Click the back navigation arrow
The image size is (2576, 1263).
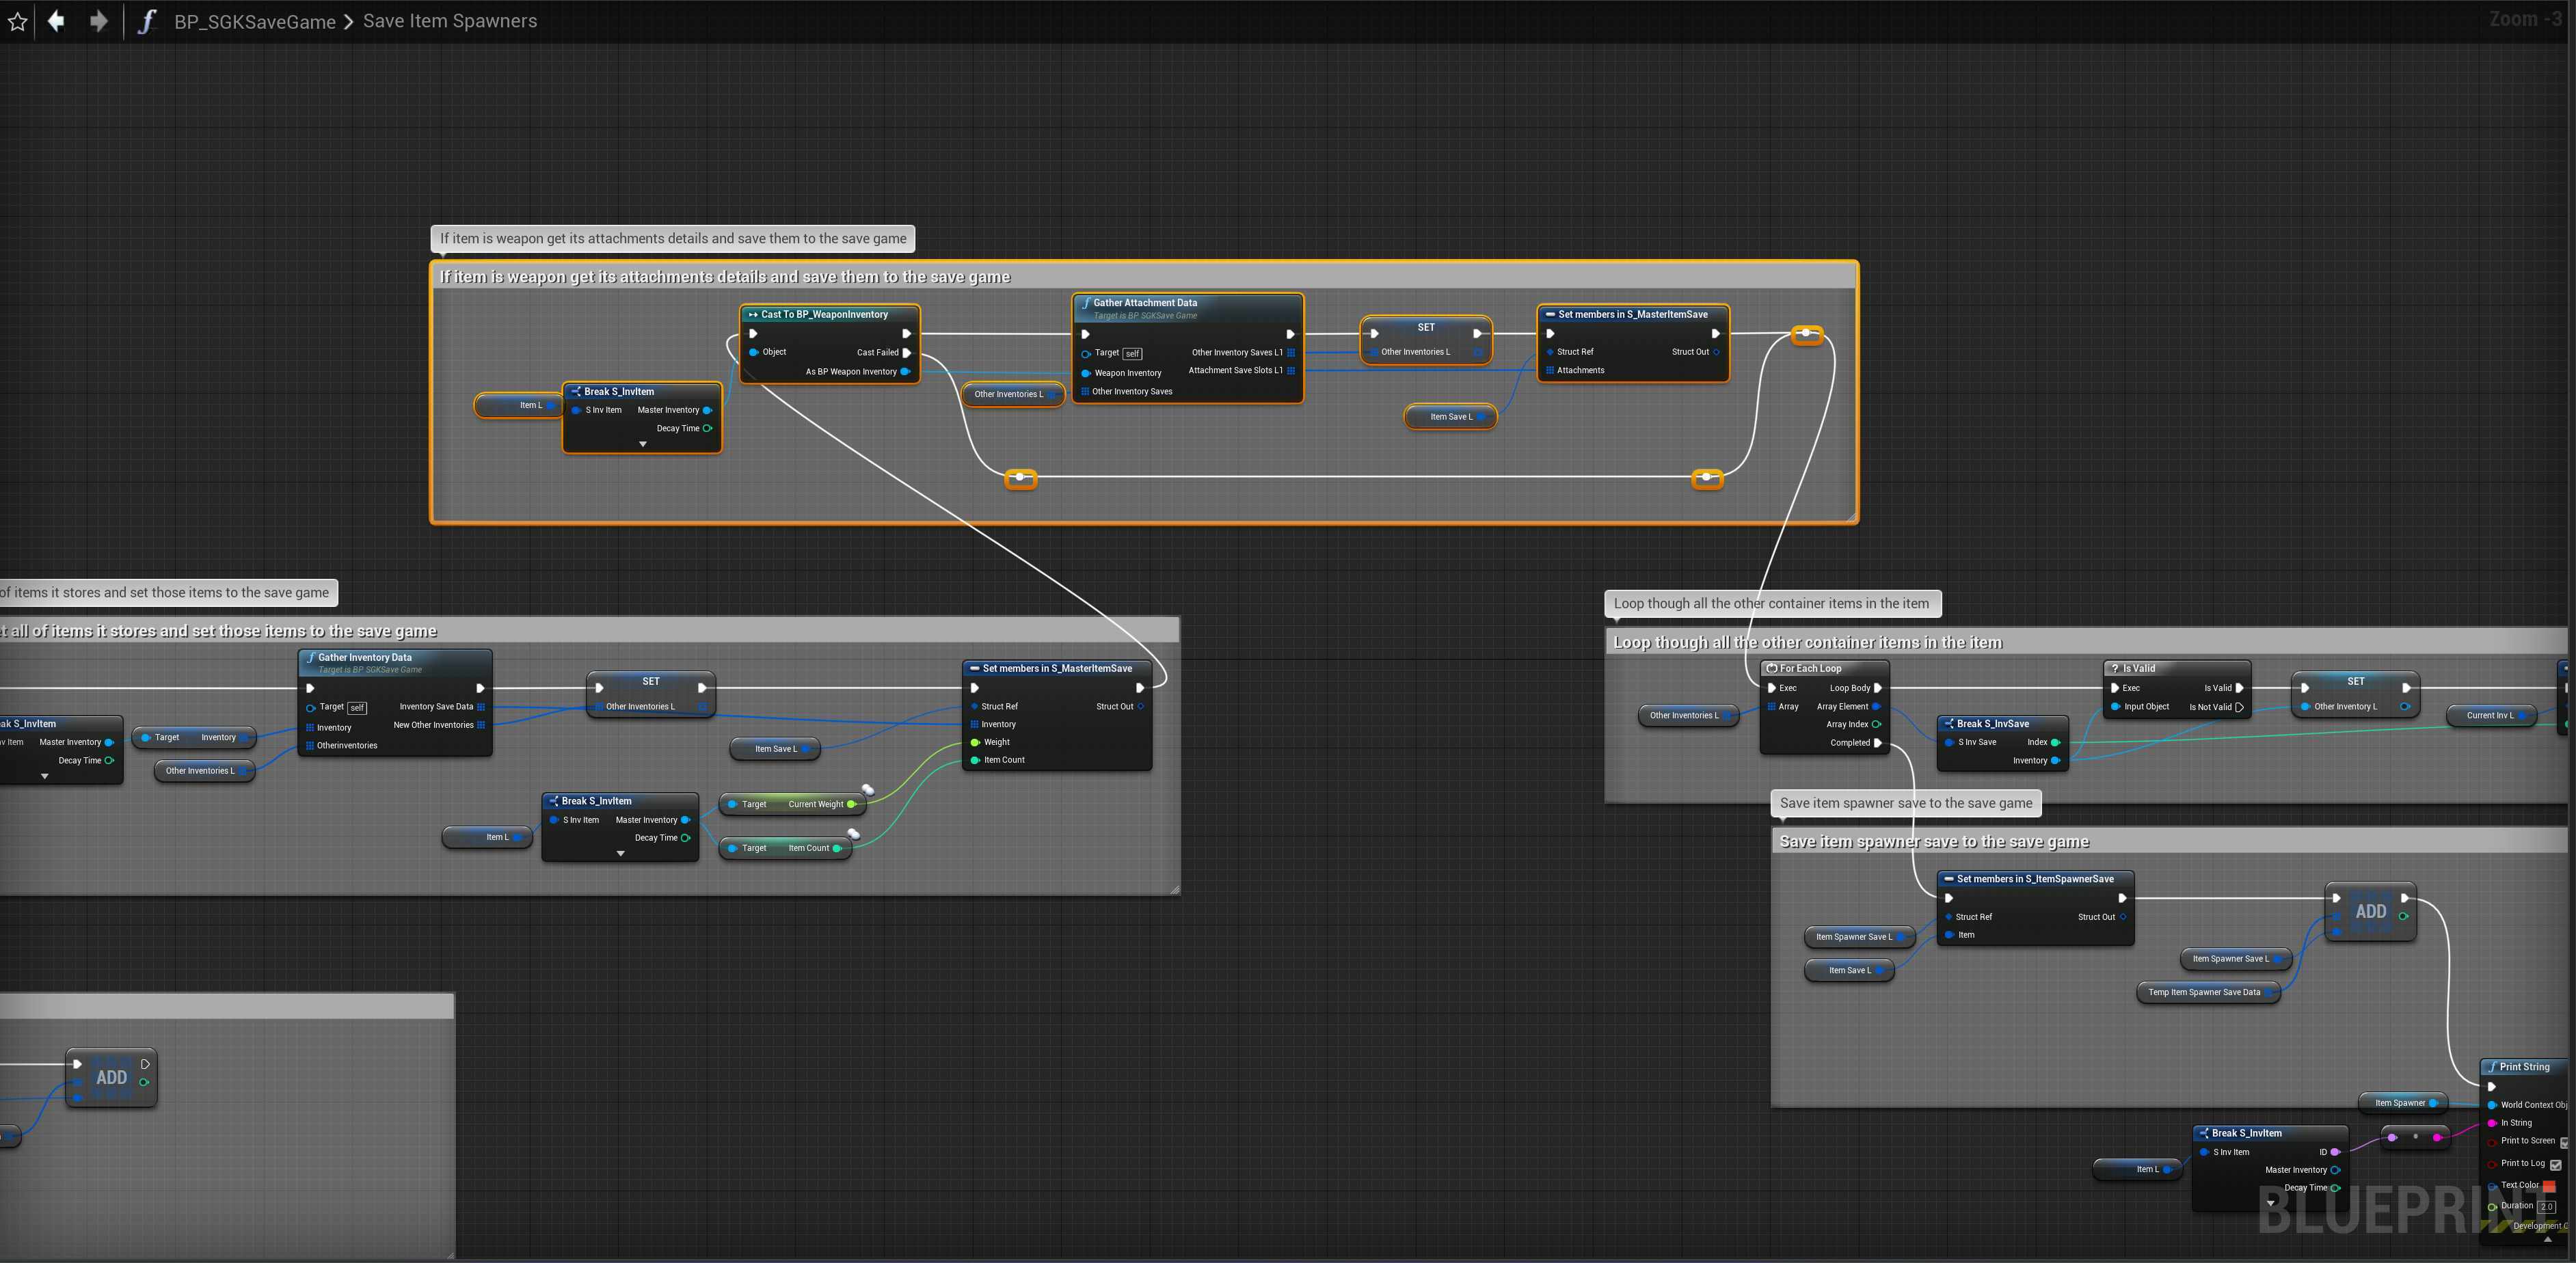click(x=57, y=21)
